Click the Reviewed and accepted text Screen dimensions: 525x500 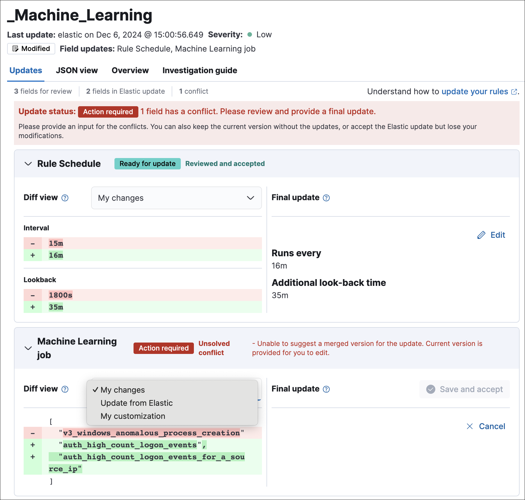(x=225, y=164)
